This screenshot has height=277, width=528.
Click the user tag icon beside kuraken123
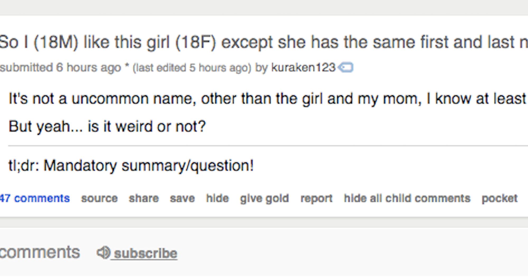346,67
